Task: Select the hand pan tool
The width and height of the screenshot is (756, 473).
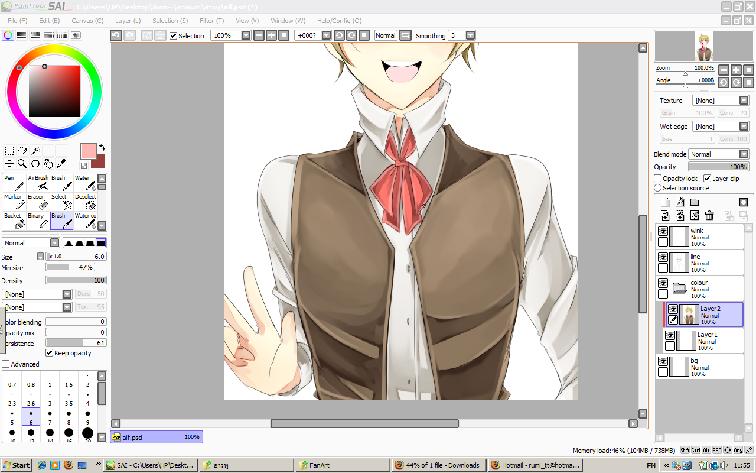Action: point(48,163)
